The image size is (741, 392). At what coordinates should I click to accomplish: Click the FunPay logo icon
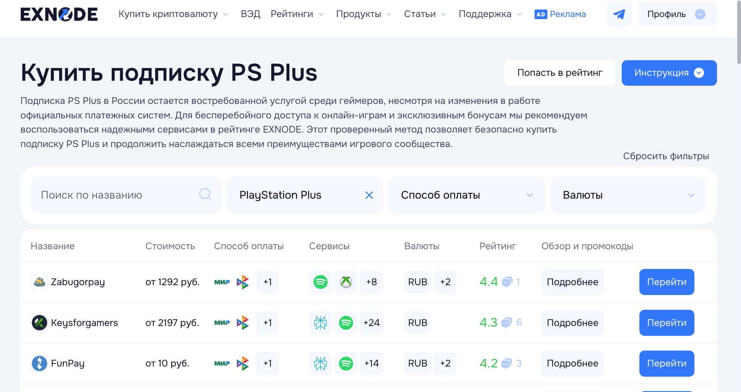(x=39, y=363)
